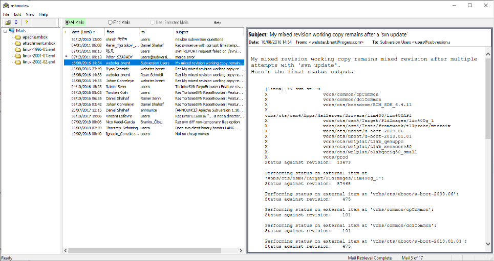Click mail list horizontal scrollbar right arrow
The width and height of the screenshot is (494, 261).
(241, 251)
